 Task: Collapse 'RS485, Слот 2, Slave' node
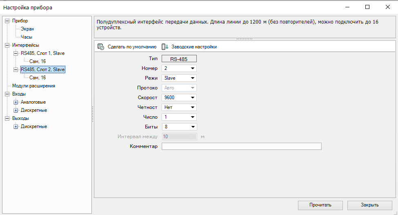(16, 70)
